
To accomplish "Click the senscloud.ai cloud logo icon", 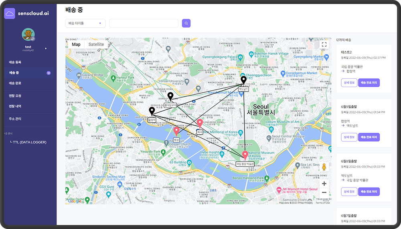I will tap(10, 14).
